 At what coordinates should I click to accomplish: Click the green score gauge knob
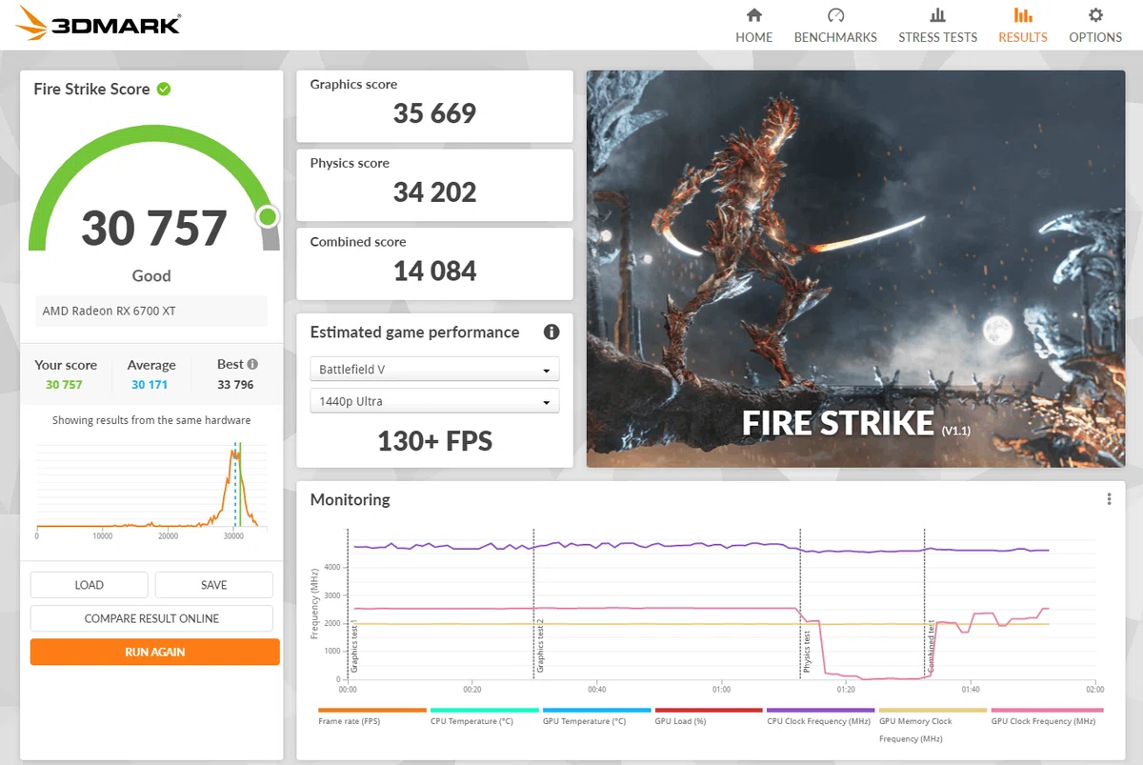[268, 217]
